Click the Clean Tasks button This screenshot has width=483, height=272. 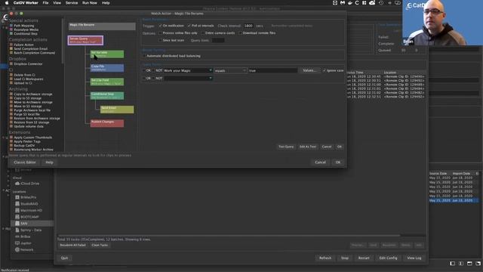pos(100,245)
